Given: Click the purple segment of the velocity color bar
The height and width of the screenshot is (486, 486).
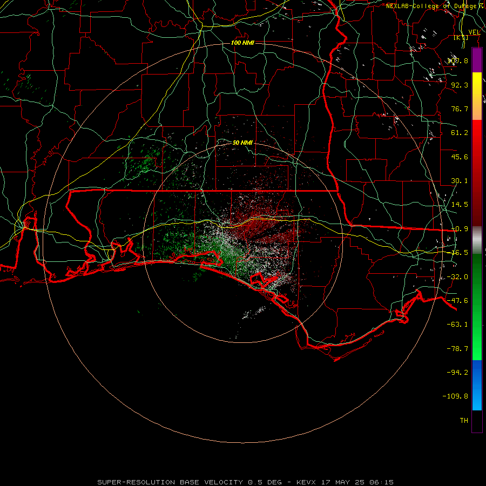Looking at the screenshot, I should (477, 60).
